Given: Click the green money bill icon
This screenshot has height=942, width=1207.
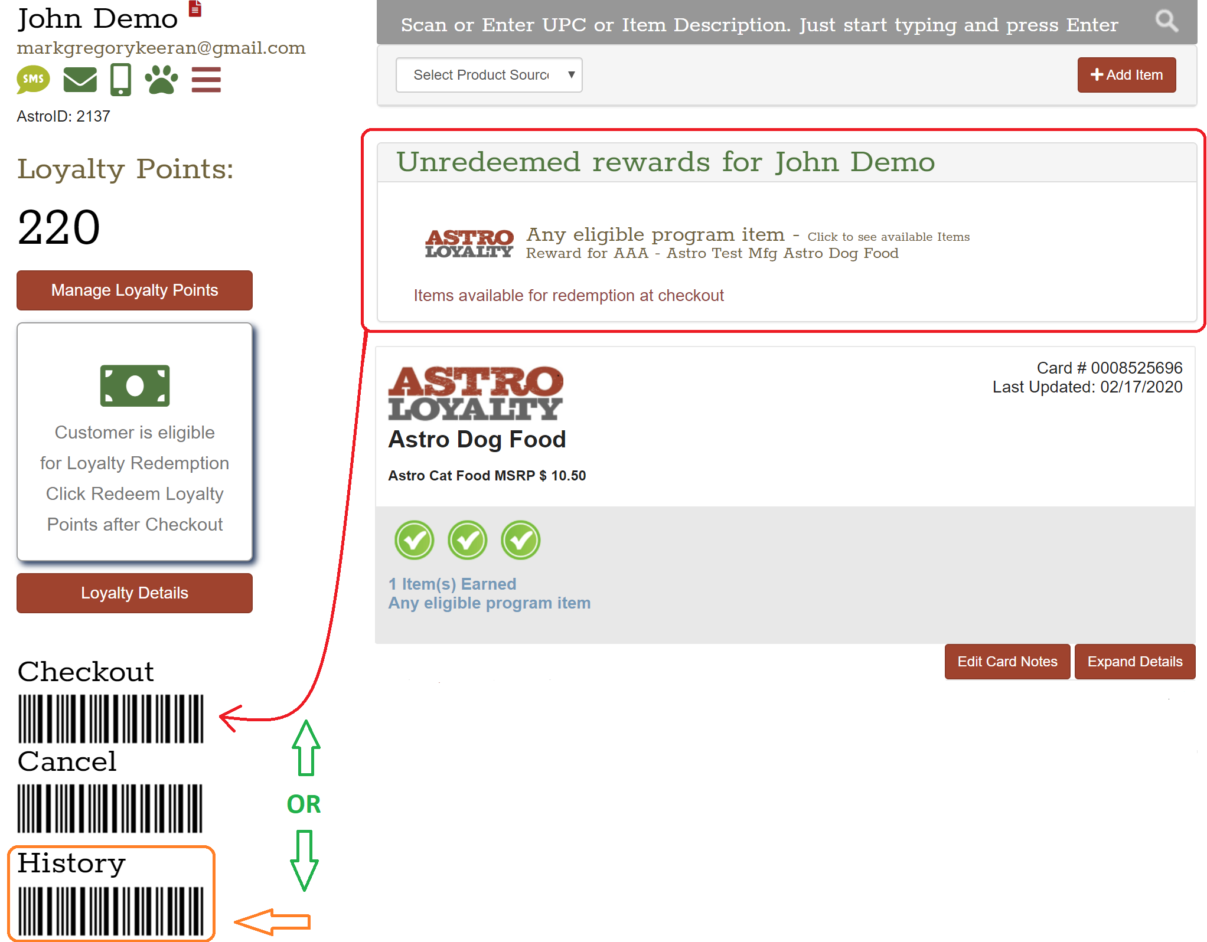Looking at the screenshot, I should [135, 385].
